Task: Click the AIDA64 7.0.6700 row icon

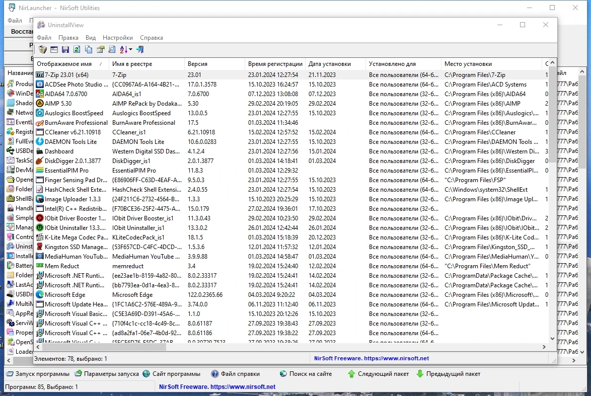Action: [40, 94]
